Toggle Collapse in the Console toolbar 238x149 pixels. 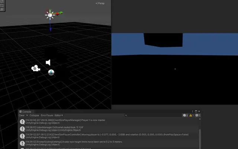34,116
